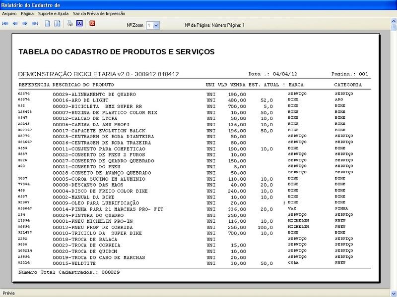Click 00007-BUZINA DE PLASTICO COLOR MIX
This screenshot has width=397, height=297.
(105, 112)
